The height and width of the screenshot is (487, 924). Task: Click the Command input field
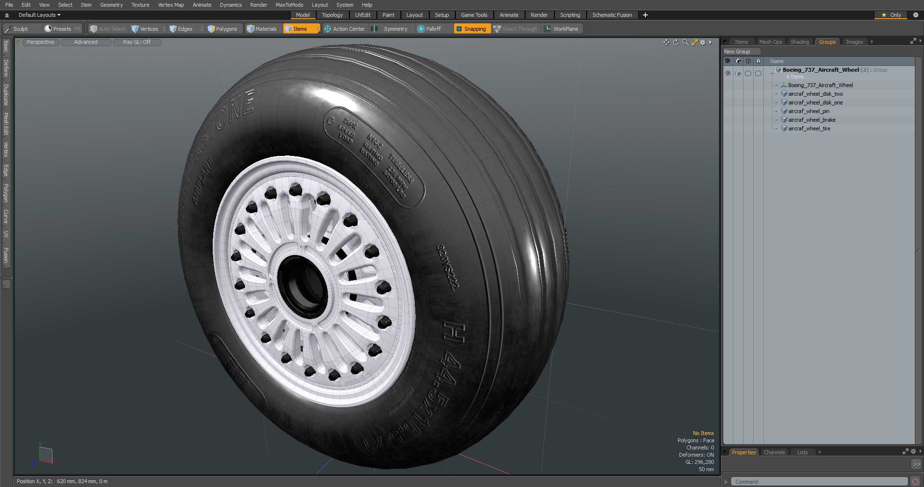click(x=819, y=482)
